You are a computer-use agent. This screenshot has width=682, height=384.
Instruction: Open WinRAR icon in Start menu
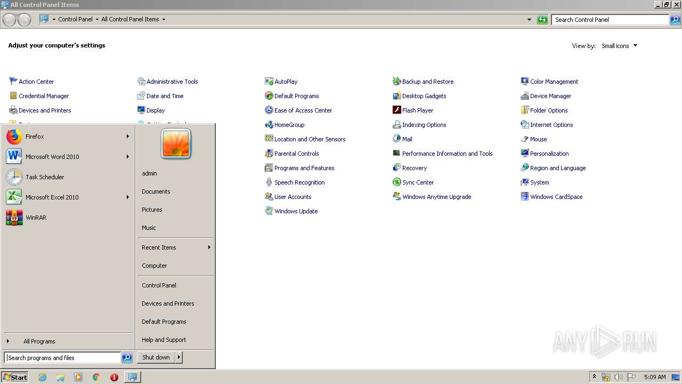14,218
